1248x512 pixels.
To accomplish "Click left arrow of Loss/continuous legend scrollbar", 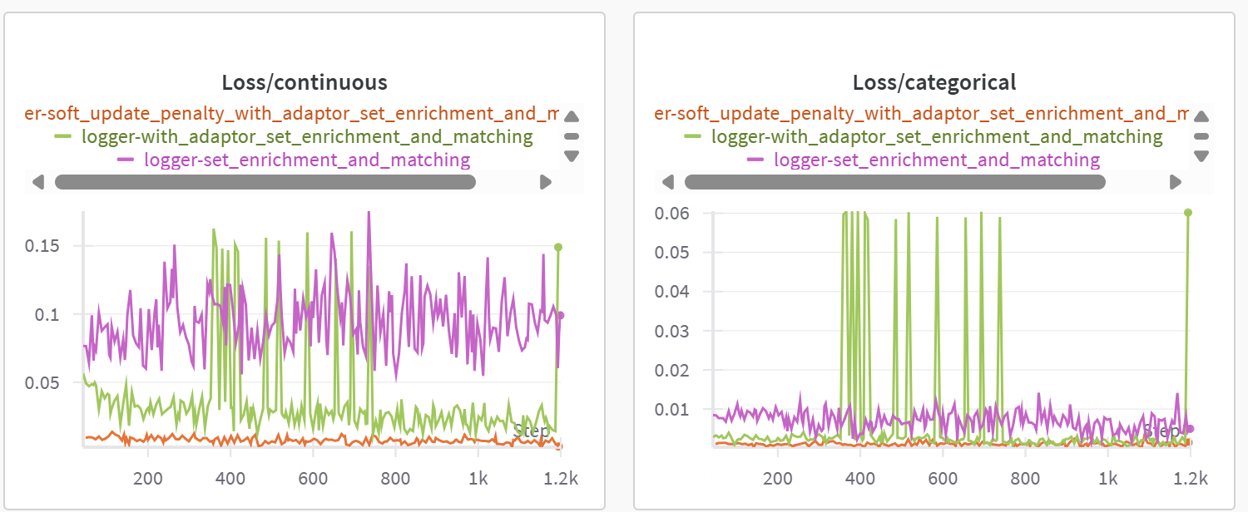I will click(x=37, y=182).
